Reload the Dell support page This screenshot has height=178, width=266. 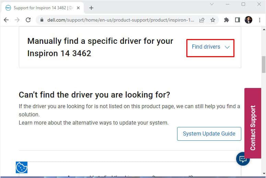click(28, 20)
